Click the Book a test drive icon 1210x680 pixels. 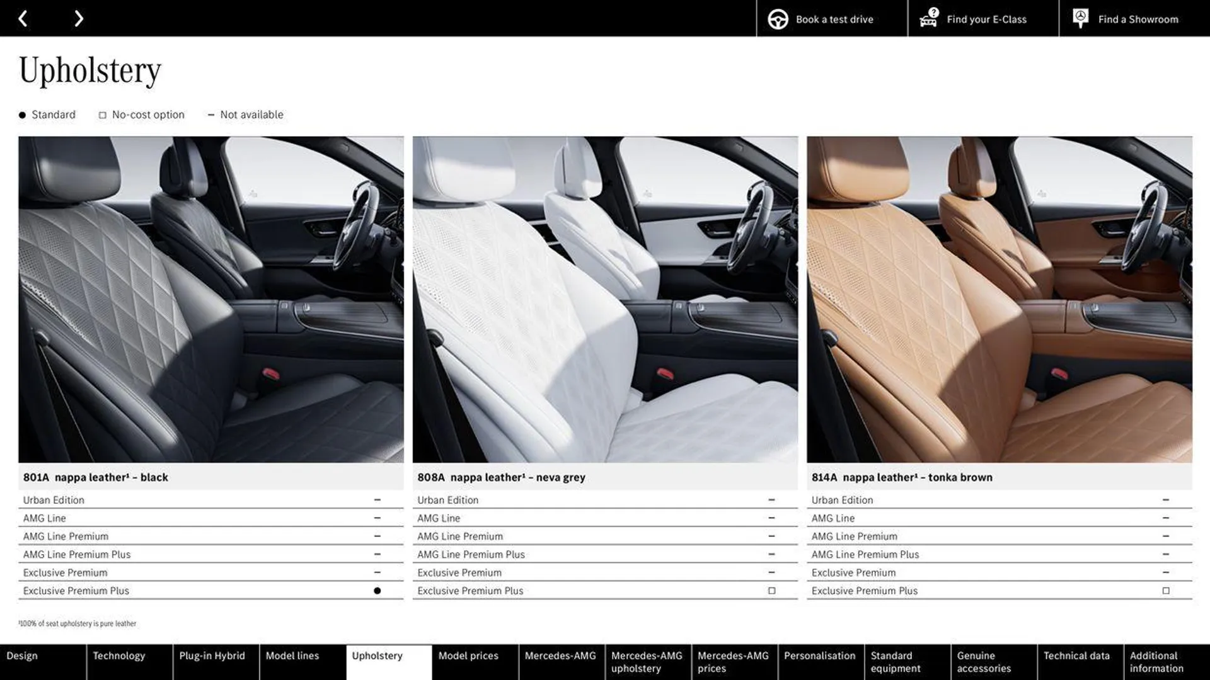(x=778, y=18)
